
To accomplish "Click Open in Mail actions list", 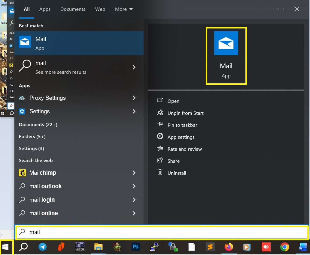I will point(173,101).
